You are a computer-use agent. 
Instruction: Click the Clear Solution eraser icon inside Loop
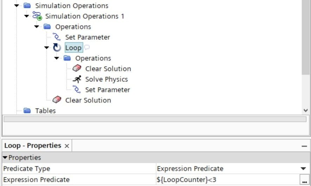click(77, 68)
